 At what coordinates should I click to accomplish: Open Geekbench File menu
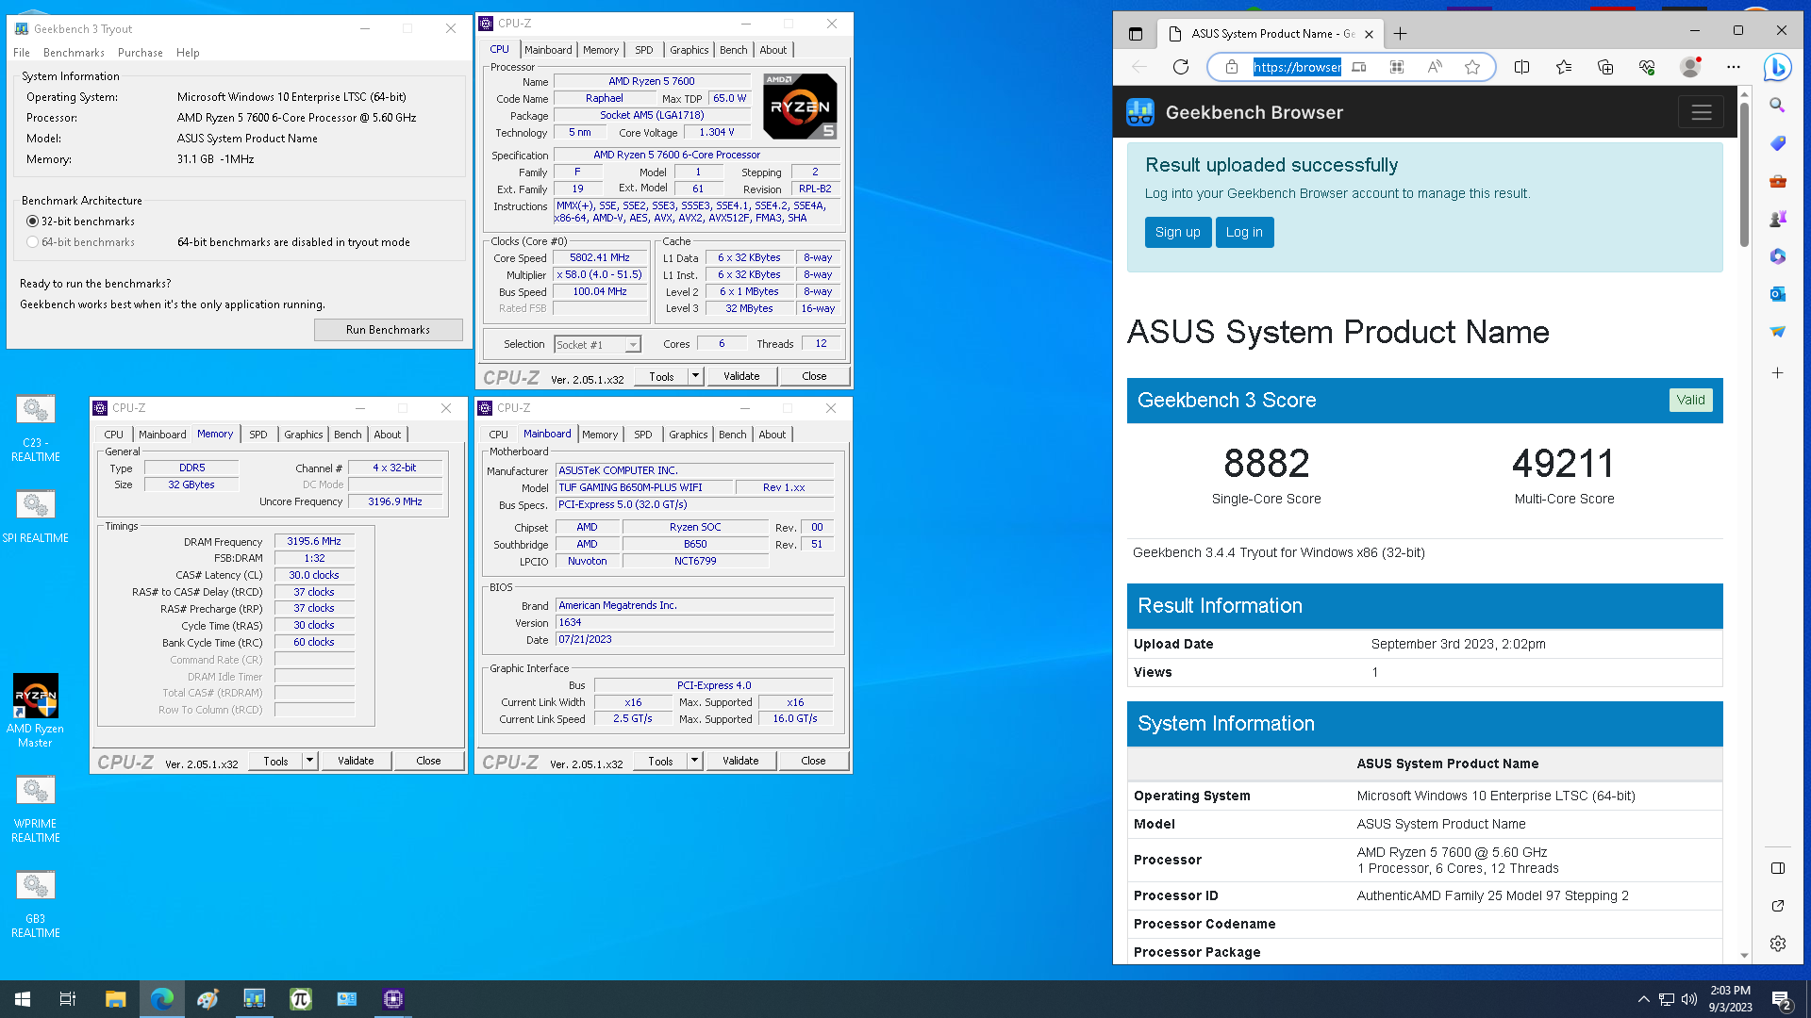point(22,53)
